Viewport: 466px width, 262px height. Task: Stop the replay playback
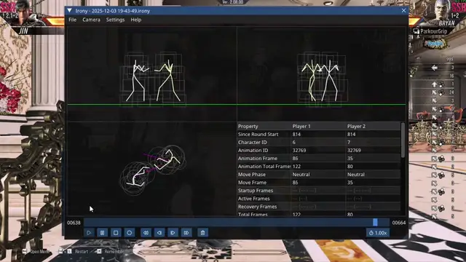(116, 233)
